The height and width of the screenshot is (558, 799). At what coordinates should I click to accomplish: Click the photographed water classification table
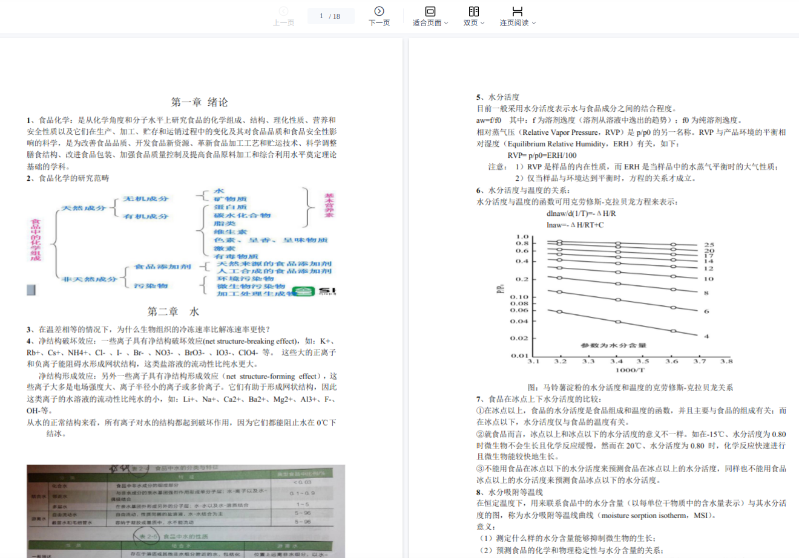[186, 511]
